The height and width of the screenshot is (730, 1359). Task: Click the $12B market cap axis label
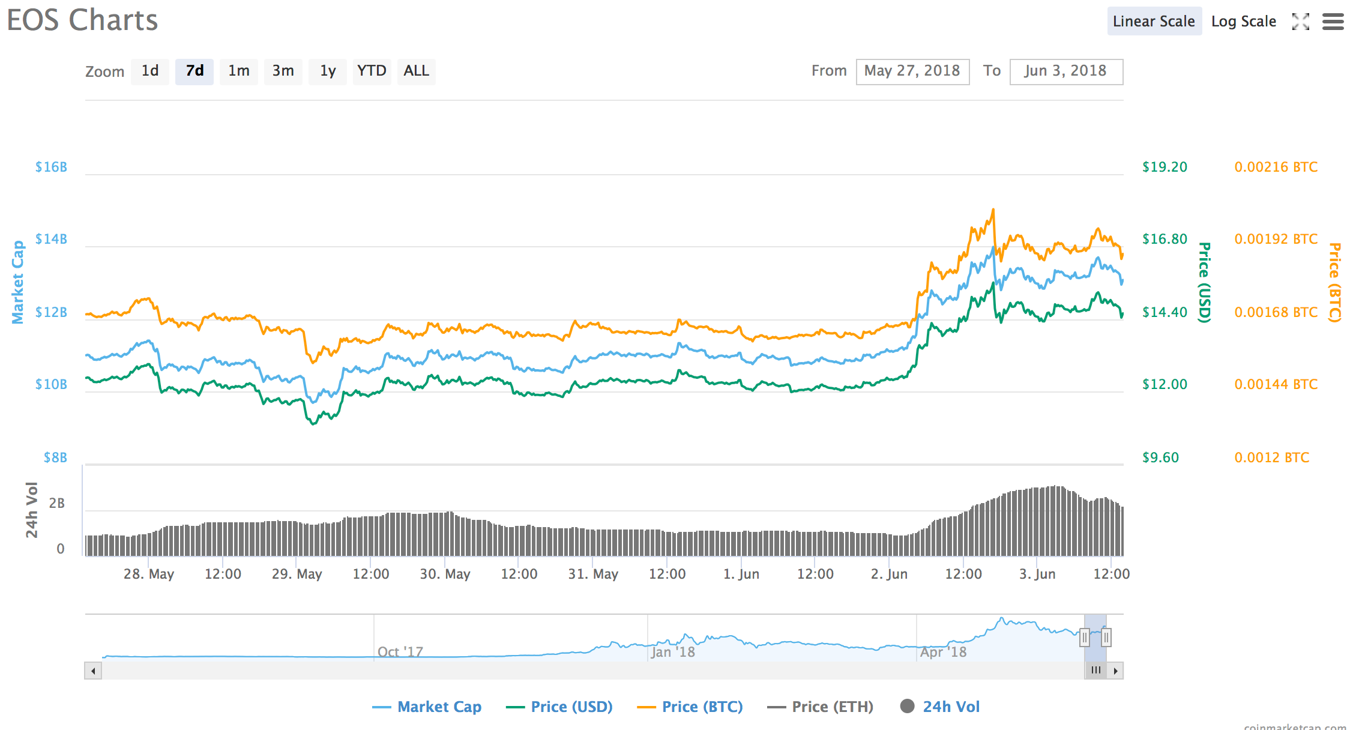[x=51, y=312]
